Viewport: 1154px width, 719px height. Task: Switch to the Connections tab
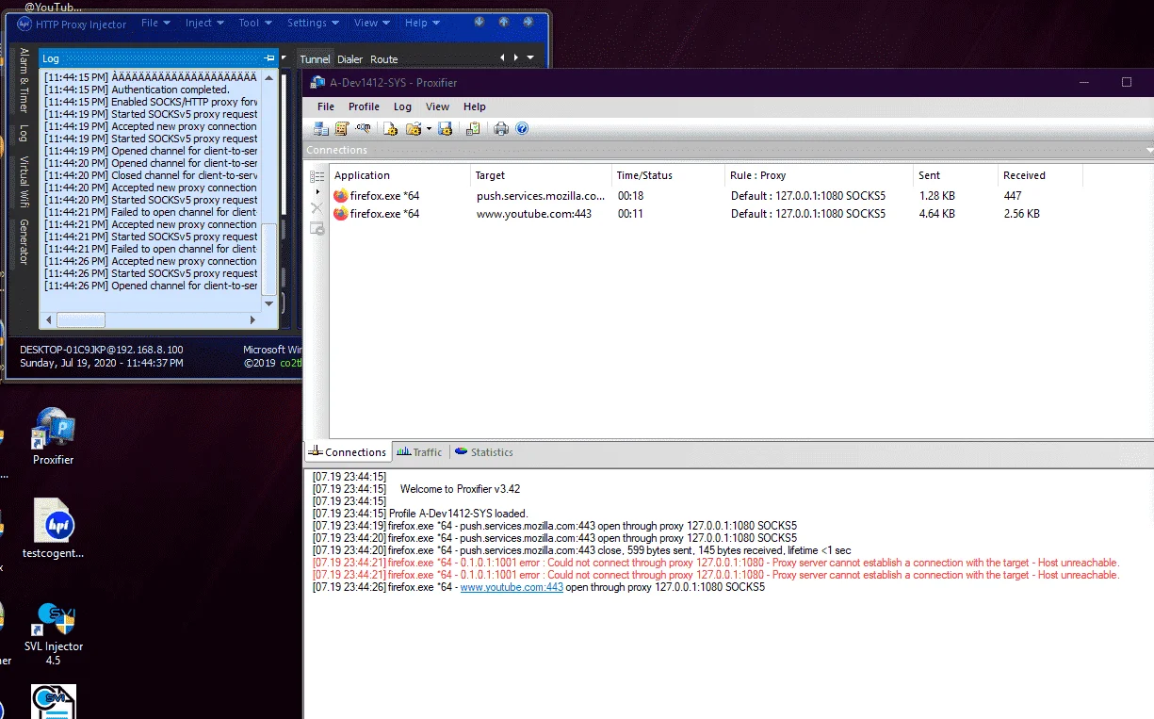348,452
